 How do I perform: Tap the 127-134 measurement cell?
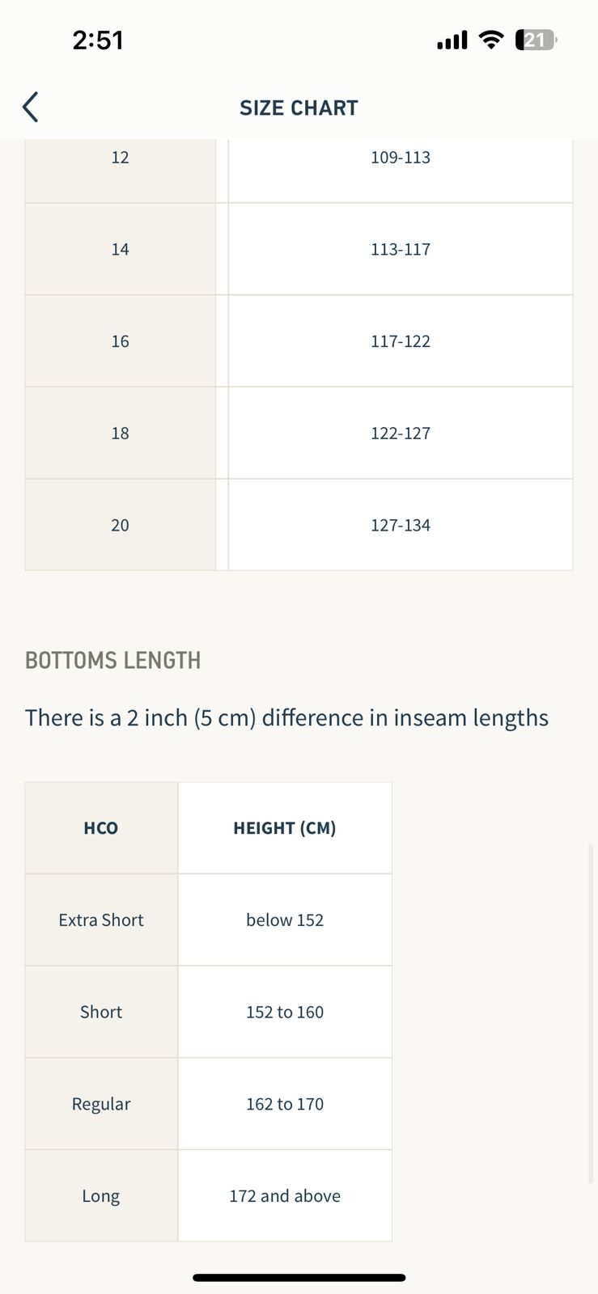click(401, 525)
